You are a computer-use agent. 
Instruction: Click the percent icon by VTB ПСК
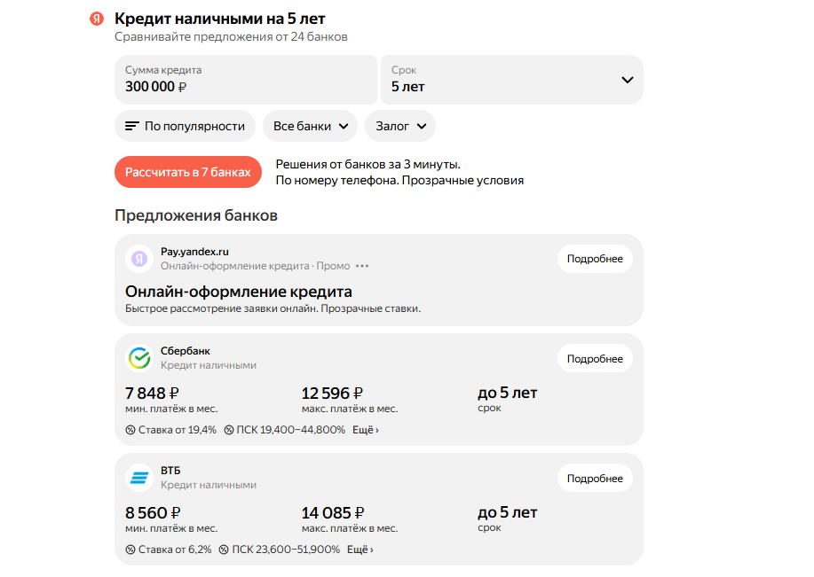224,550
